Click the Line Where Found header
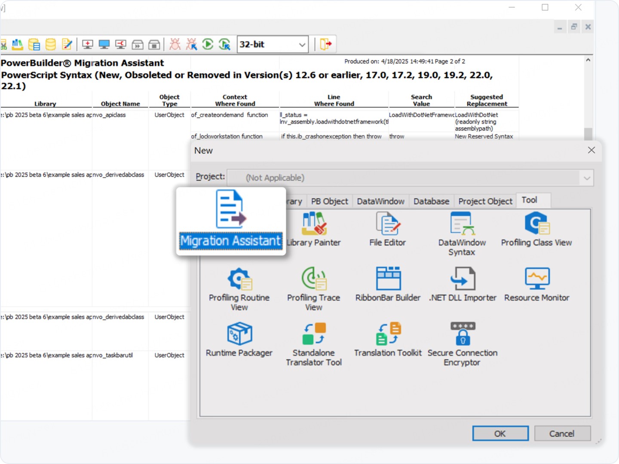The height and width of the screenshot is (464, 619). [x=334, y=100]
